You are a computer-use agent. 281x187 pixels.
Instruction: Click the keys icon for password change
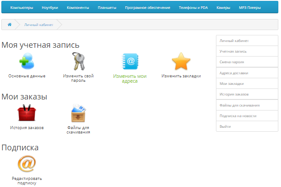pos(78,61)
